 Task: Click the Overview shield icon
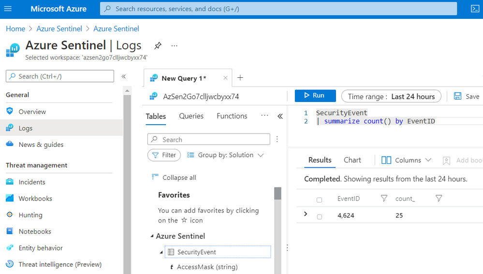(x=10, y=111)
